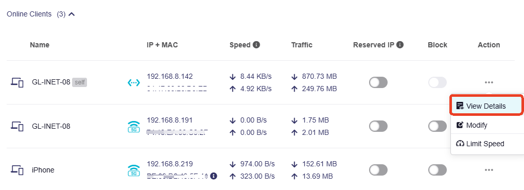Click the info icon next to iPhone MAC
This screenshot has width=524, height=190.
(214, 176)
